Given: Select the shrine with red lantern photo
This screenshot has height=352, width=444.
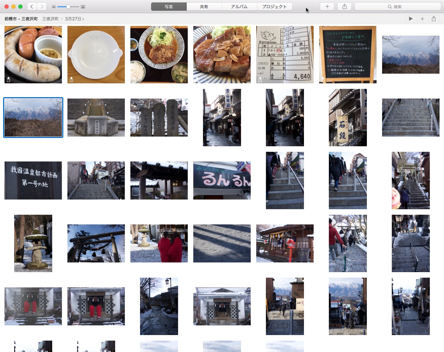Looking at the screenshot, I should coord(285,243).
